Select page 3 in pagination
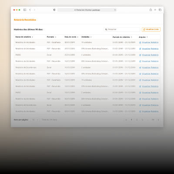Image resolution: width=174 pixels, height=174 pixels. (142, 120)
